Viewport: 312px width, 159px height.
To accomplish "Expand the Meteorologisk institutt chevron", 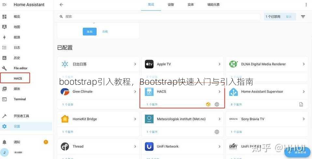I will coord(220,119).
